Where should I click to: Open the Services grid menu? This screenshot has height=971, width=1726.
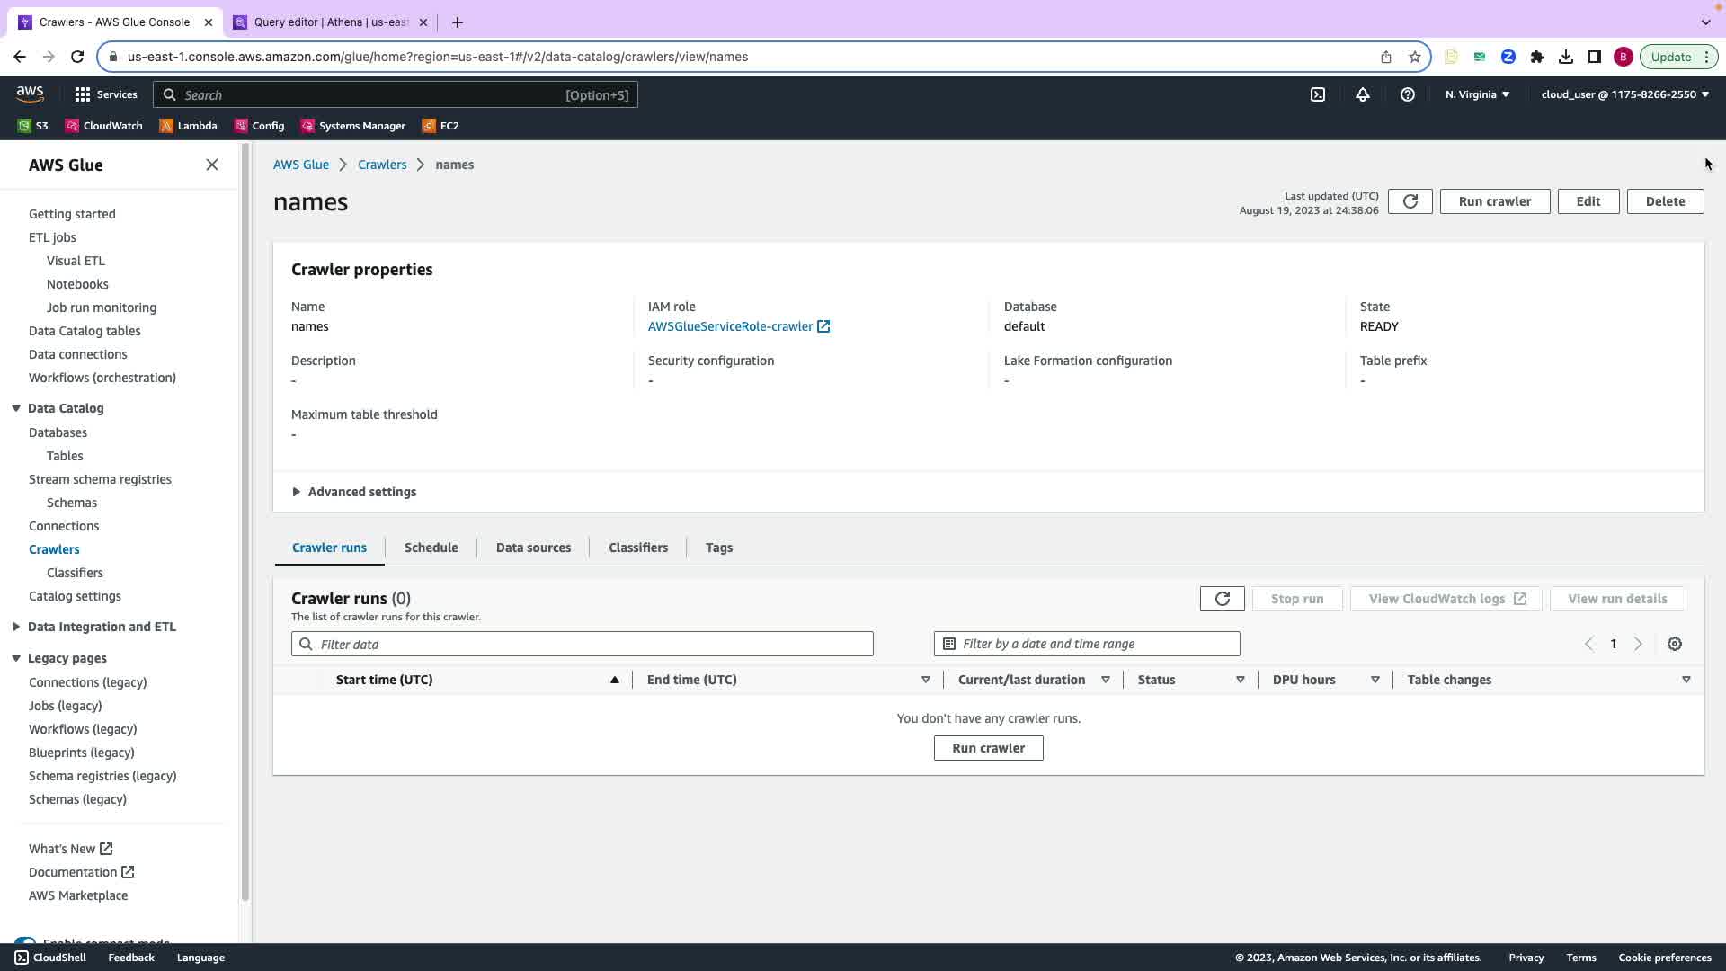click(105, 94)
